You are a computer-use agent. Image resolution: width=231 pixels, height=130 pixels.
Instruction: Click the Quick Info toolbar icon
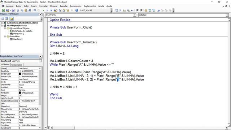[124, 10]
